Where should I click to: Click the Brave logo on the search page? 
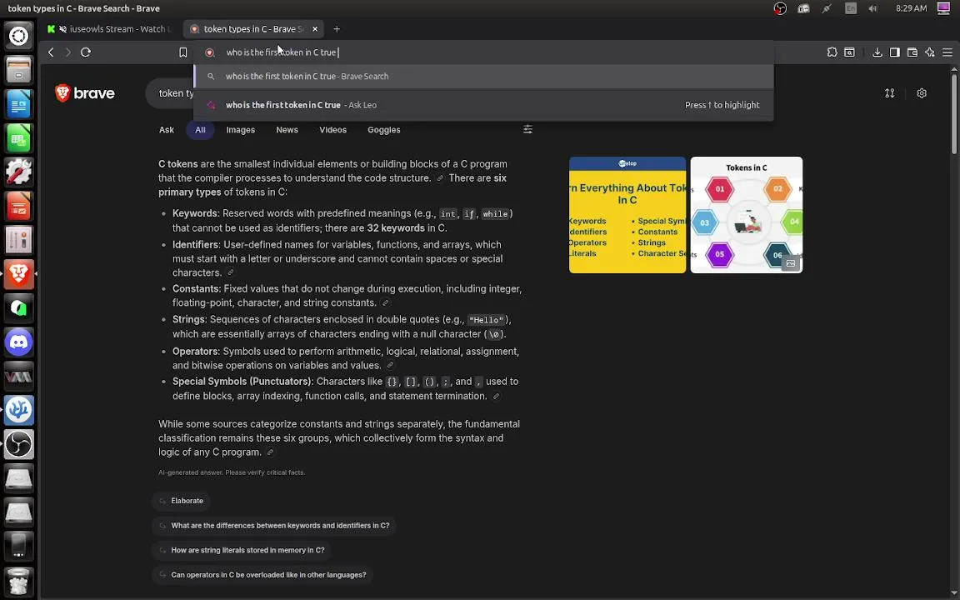tap(85, 93)
